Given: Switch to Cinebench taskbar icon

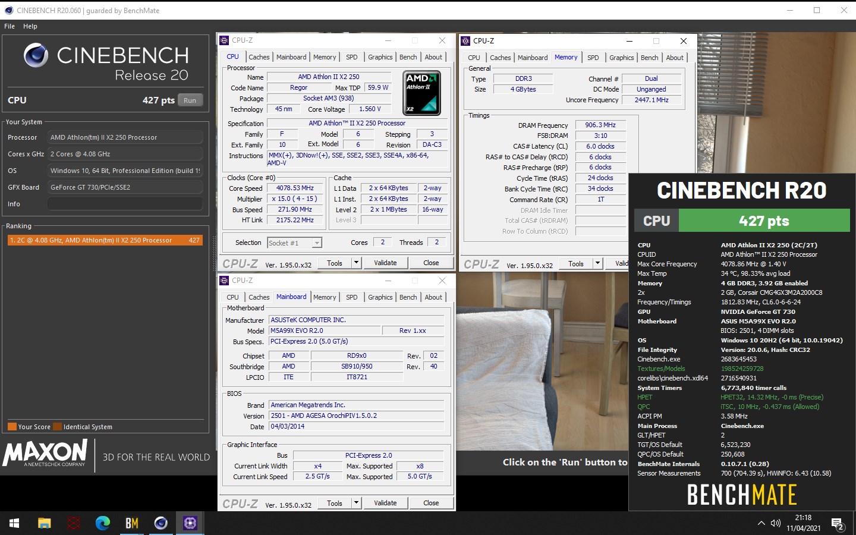Looking at the screenshot, I should (160, 523).
